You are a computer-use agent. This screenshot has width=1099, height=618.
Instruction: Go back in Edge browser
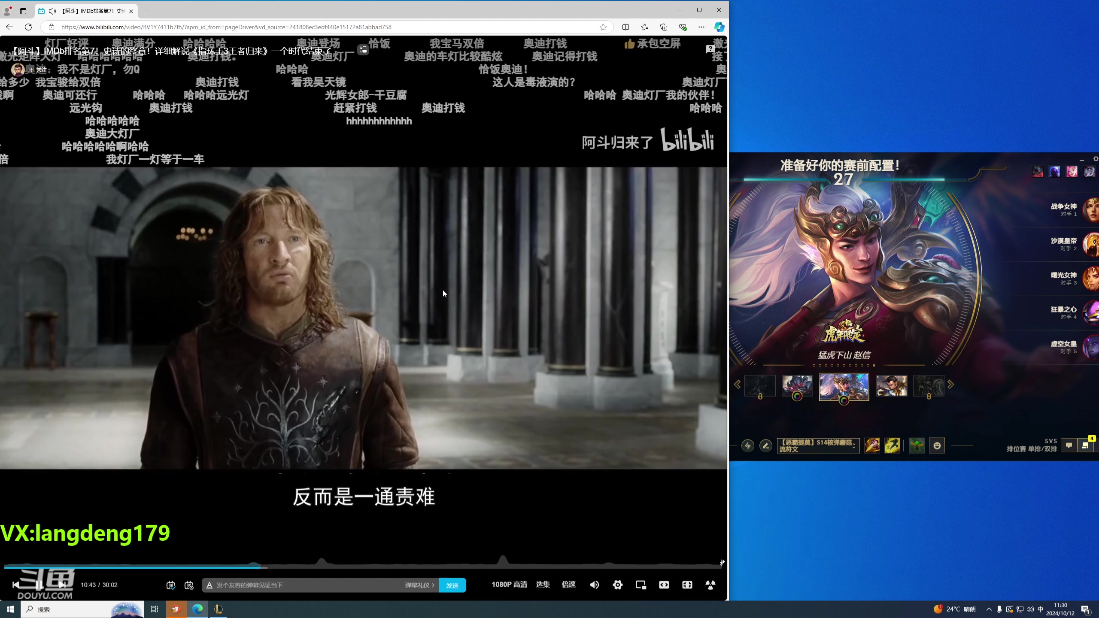(x=9, y=27)
